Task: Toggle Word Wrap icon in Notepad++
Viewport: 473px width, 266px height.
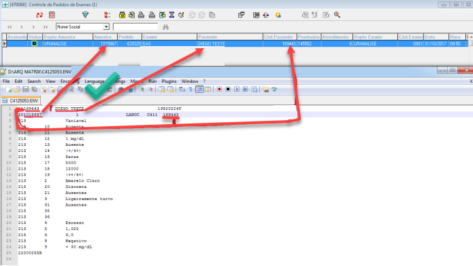Action: pyautogui.click(x=182, y=90)
